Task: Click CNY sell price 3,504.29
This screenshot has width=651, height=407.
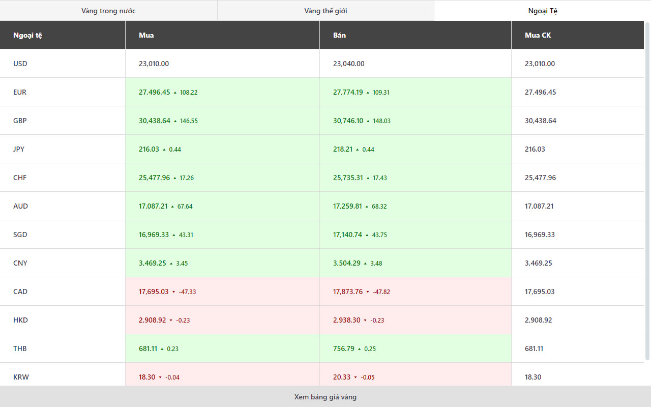Action: coord(347,263)
